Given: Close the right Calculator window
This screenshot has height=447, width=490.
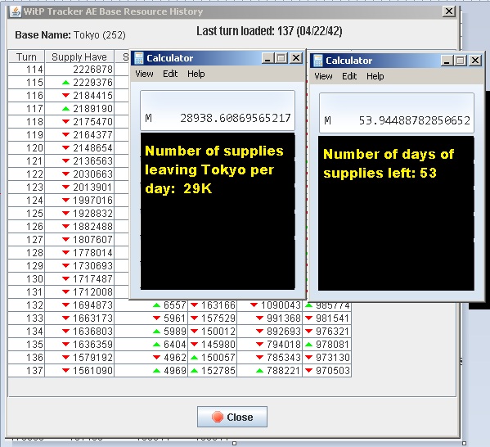Looking at the screenshot, I should pos(475,60).
